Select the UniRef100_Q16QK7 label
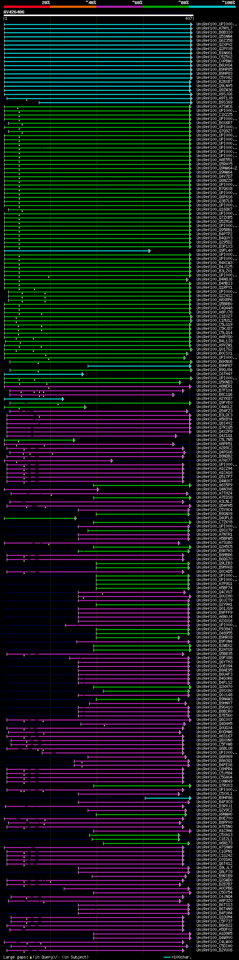This screenshot has width=239, height=960. pyautogui.click(x=214, y=209)
